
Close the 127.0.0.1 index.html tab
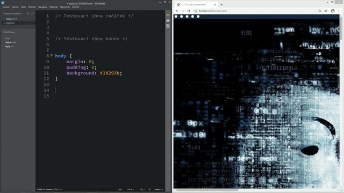pos(215,5)
